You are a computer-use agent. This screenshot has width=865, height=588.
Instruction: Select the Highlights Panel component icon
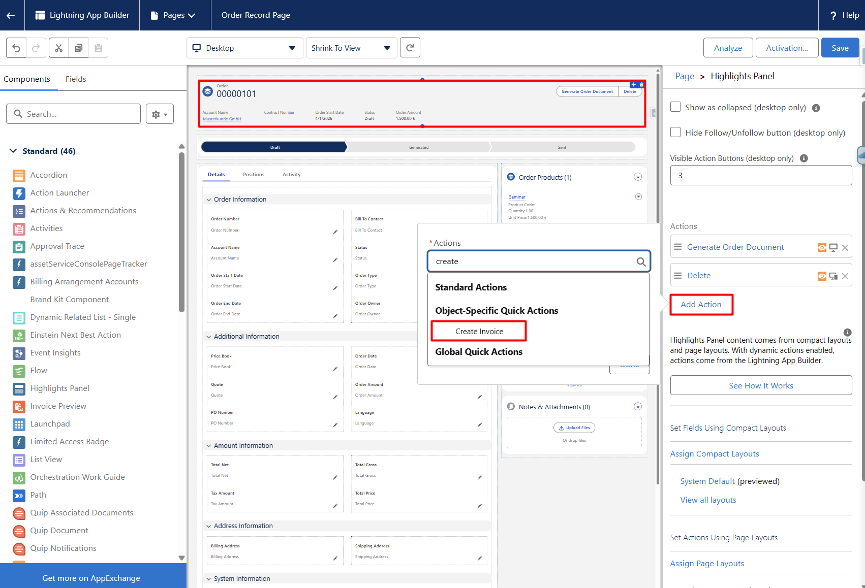[19, 389]
